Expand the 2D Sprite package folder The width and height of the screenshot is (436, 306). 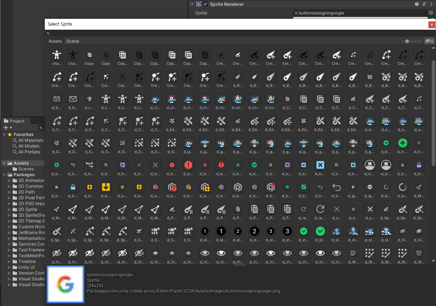(x=9, y=209)
